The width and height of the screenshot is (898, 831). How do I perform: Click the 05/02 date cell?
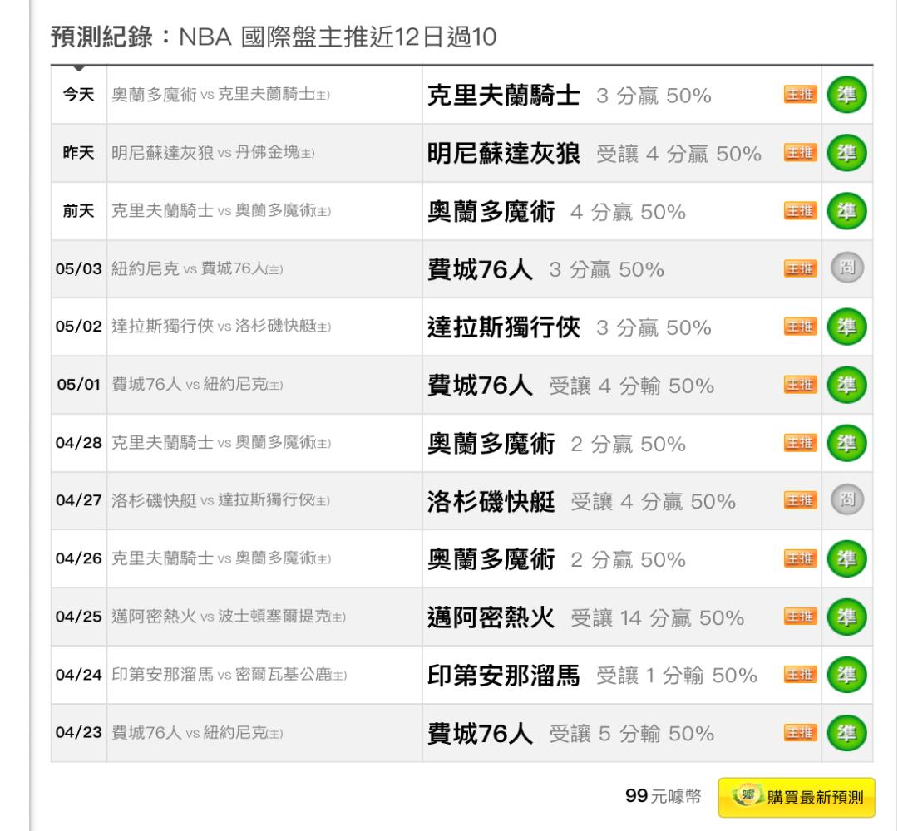point(78,327)
